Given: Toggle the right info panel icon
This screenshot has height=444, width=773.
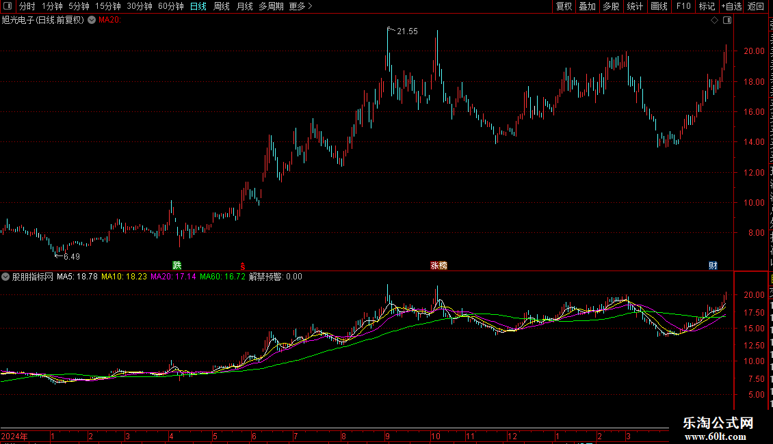Looking at the screenshot, I should pos(727,20).
